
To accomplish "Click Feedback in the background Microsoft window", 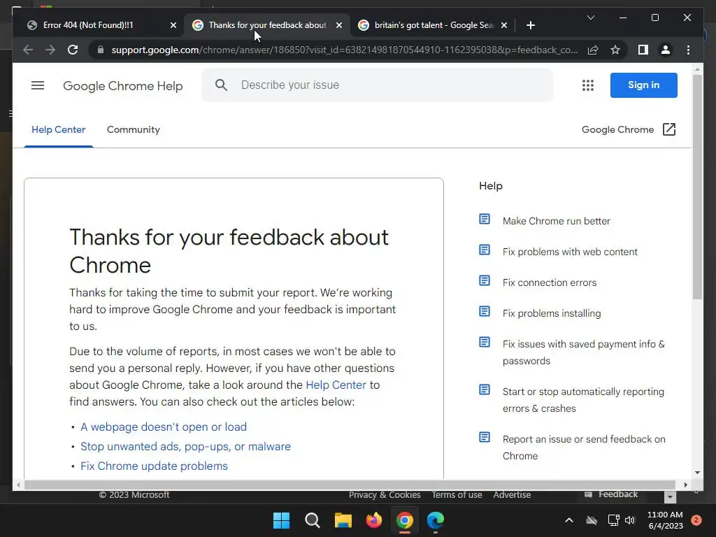I will tap(611, 494).
